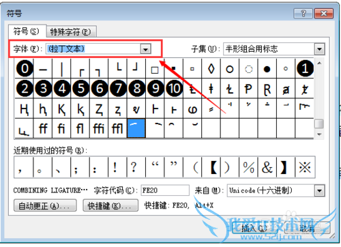Select the ff ligature symbol

pyautogui.click(x=43, y=128)
